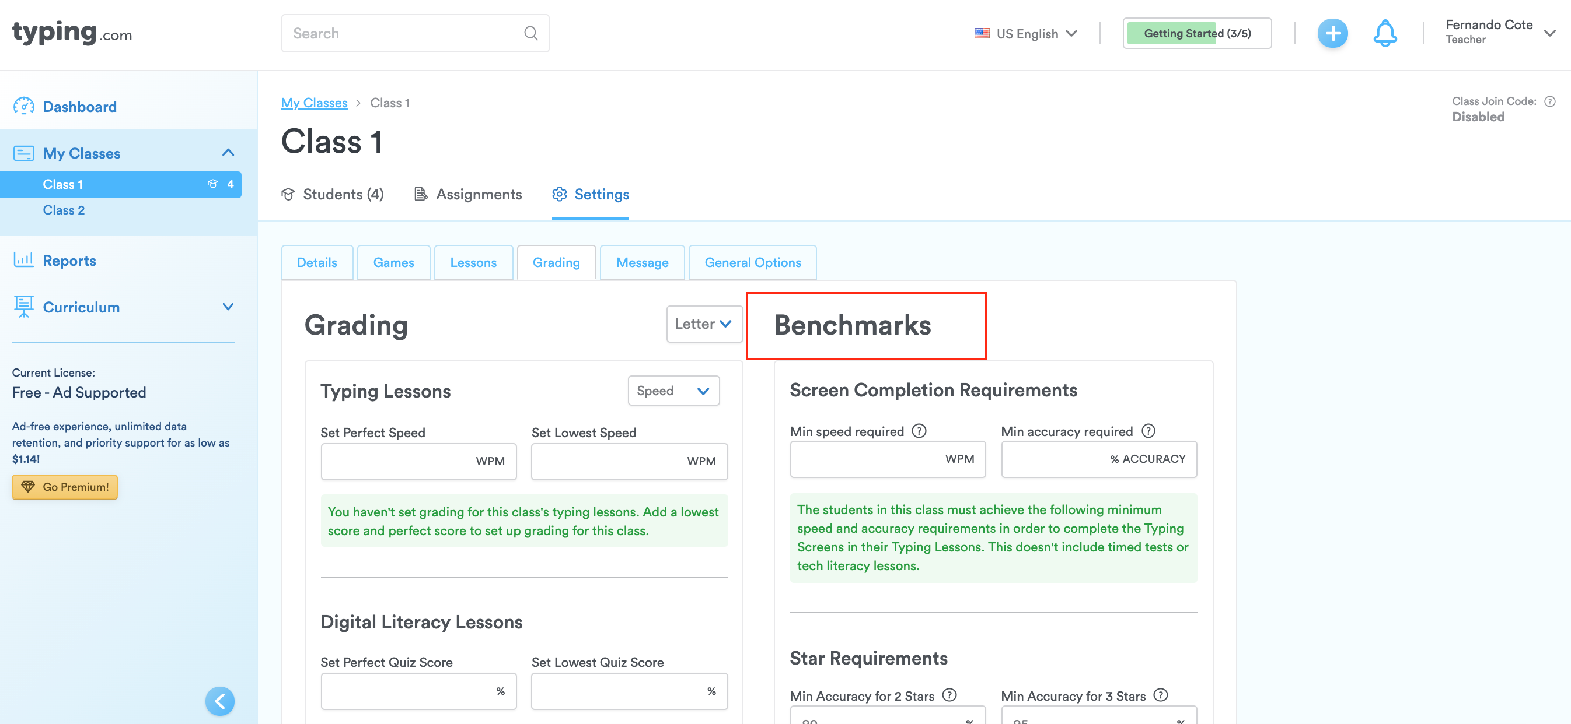Open the notifications bell
The width and height of the screenshot is (1571, 724).
point(1385,33)
